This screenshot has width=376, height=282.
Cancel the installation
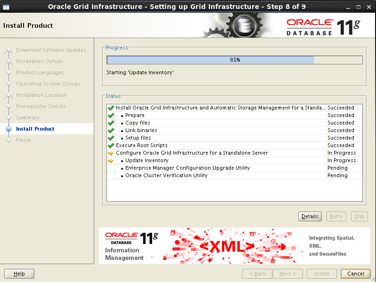pos(356,274)
